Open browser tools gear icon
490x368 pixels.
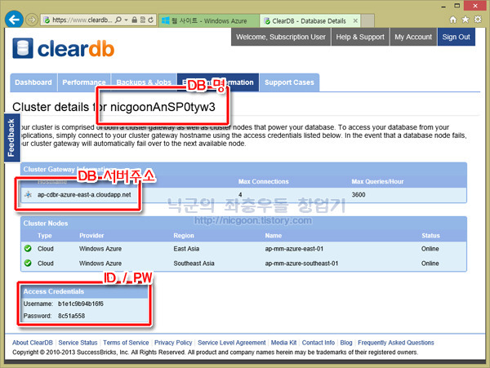pos(478,20)
